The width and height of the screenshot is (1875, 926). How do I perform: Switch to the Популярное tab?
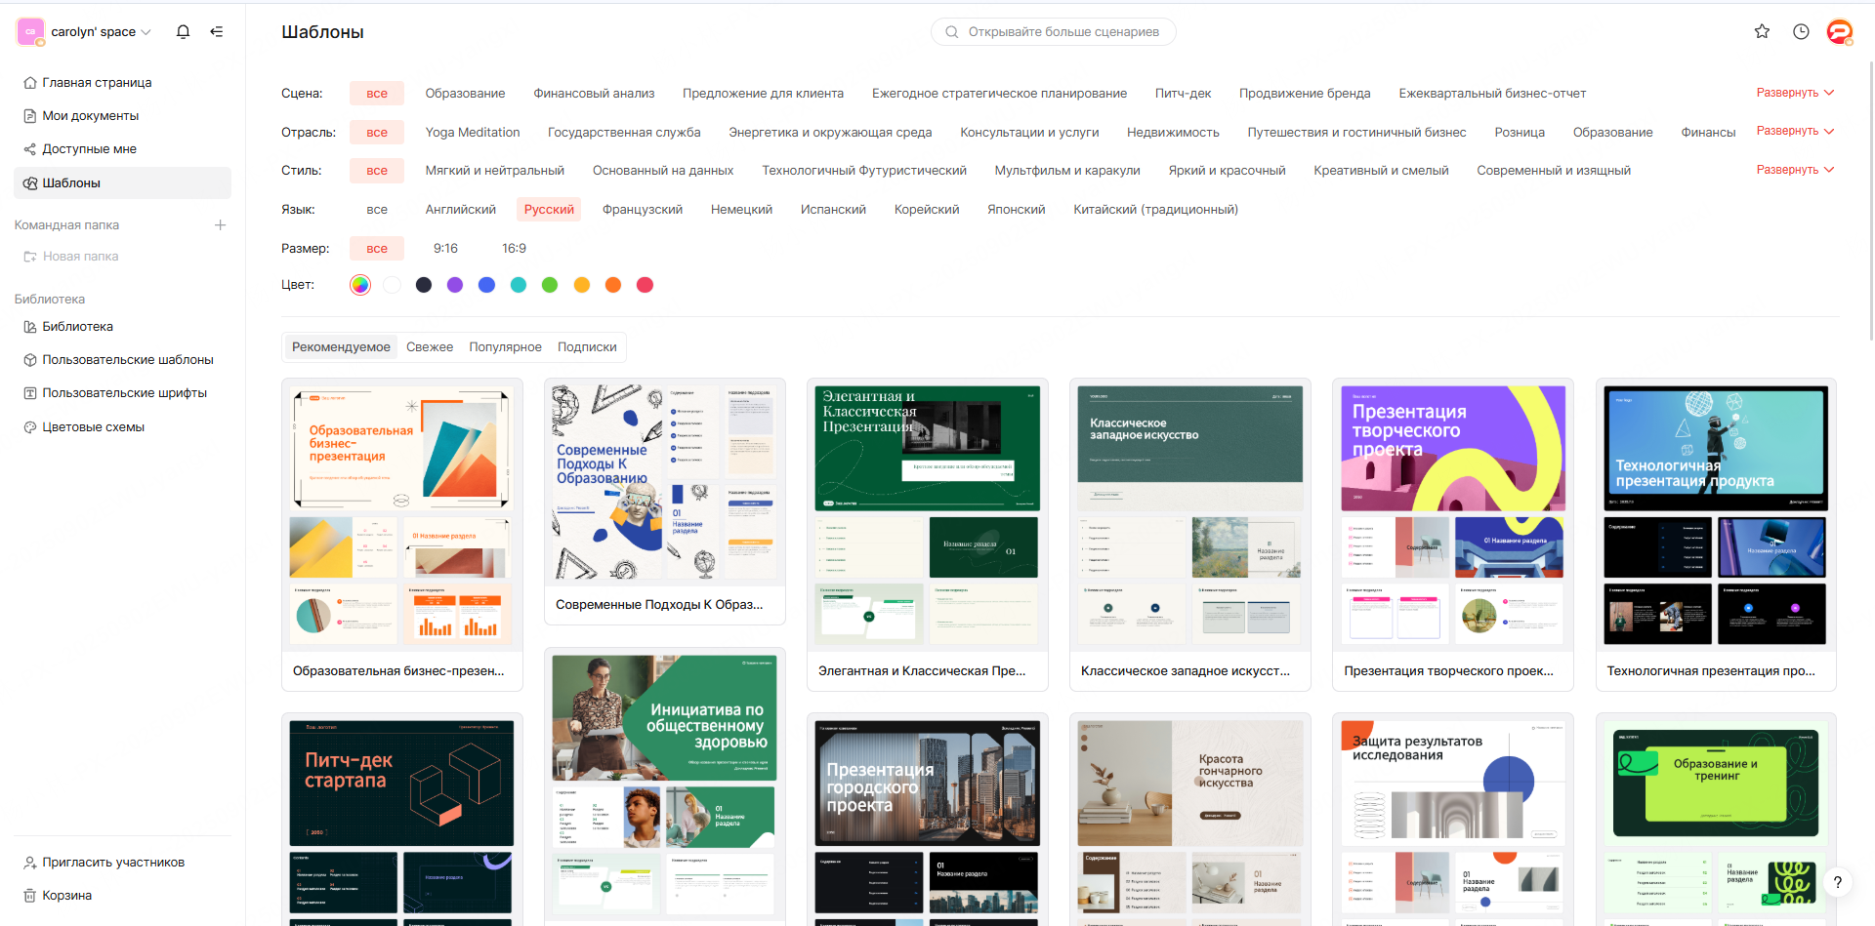click(505, 346)
